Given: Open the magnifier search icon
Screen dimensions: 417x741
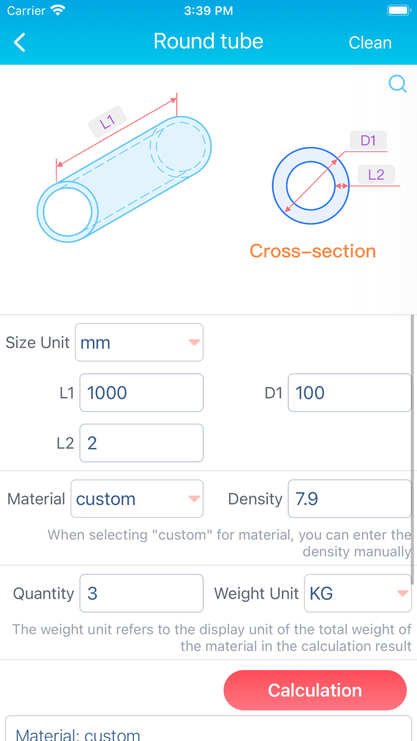Looking at the screenshot, I should (x=397, y=84).
